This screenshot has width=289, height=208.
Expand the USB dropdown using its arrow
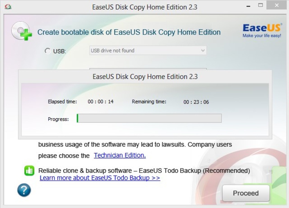203,51
